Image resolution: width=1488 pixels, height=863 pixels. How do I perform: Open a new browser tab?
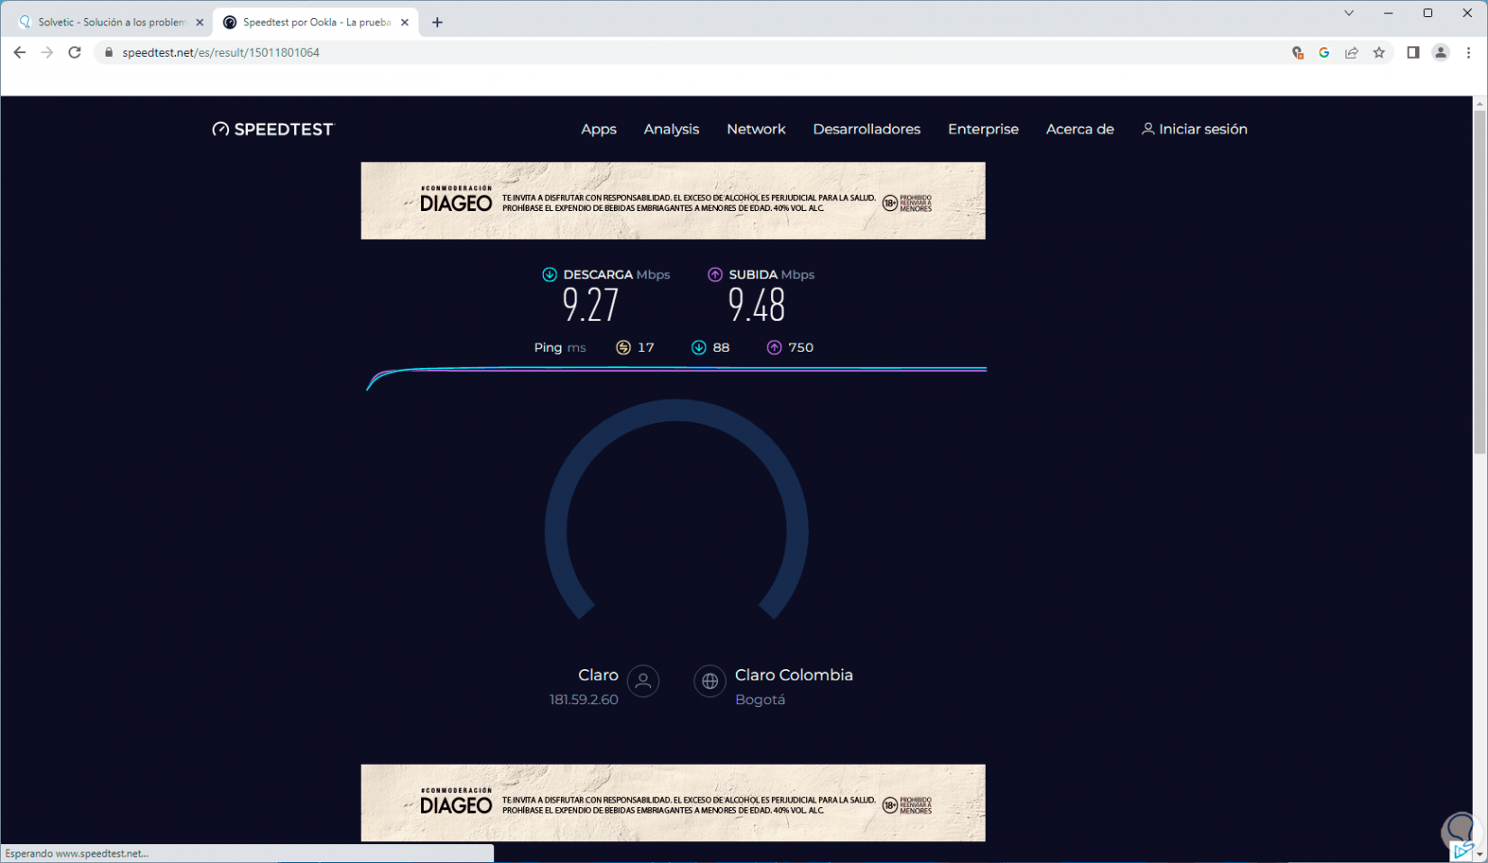[437, 23]
